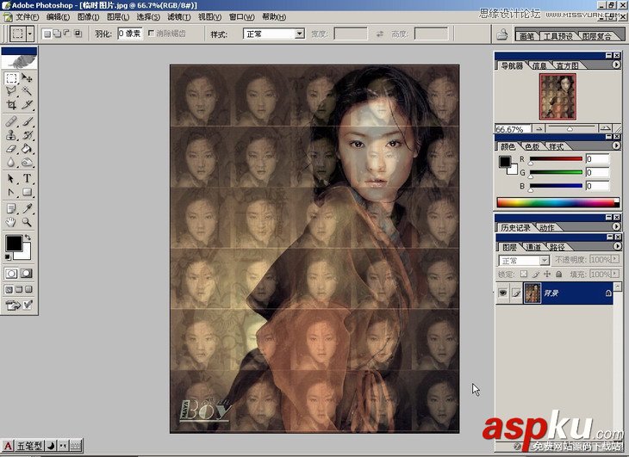629x457 pixels.
Task: Open the tool preset picker arrow
Action: pos(30,34)
